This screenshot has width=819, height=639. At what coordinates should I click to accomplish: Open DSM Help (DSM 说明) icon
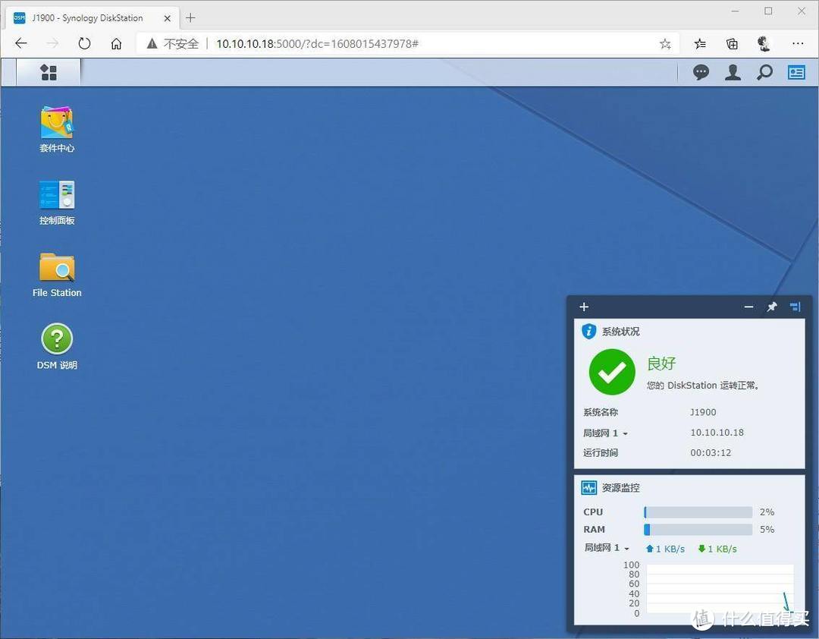tap(57, 347)
